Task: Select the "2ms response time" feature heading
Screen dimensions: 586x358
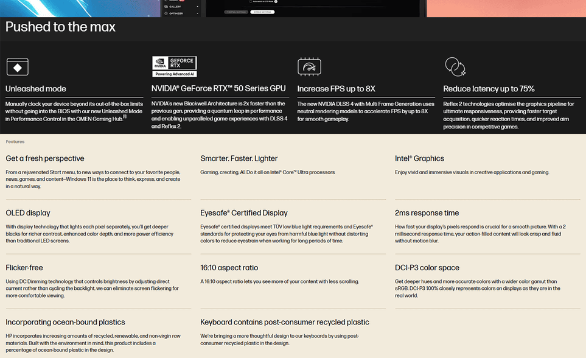Action: [x=427, y=213]
